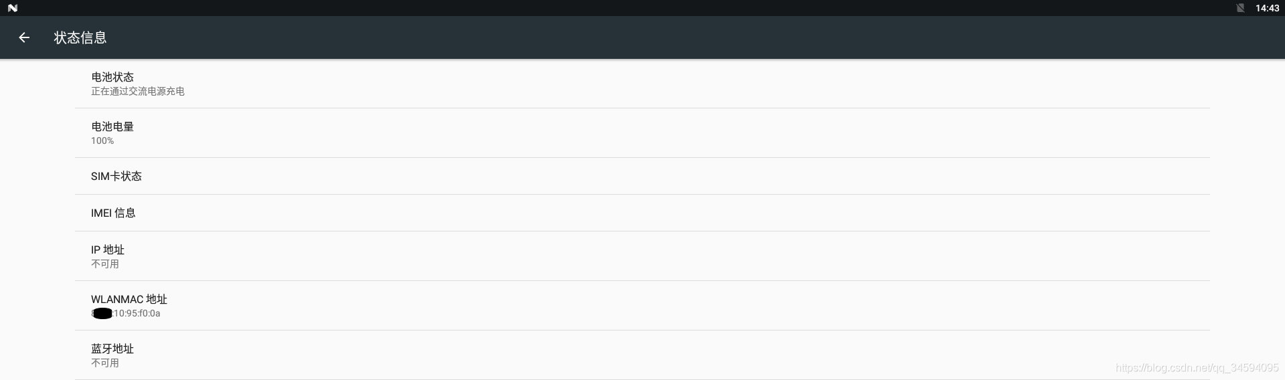This screenshot has height=380, width=1285.
Task: Tap the no-SIM indicator icon in status bar
Action: tap(1240, 8)
